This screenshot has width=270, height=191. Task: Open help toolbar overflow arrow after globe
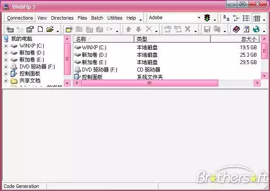tap(264, 31)
